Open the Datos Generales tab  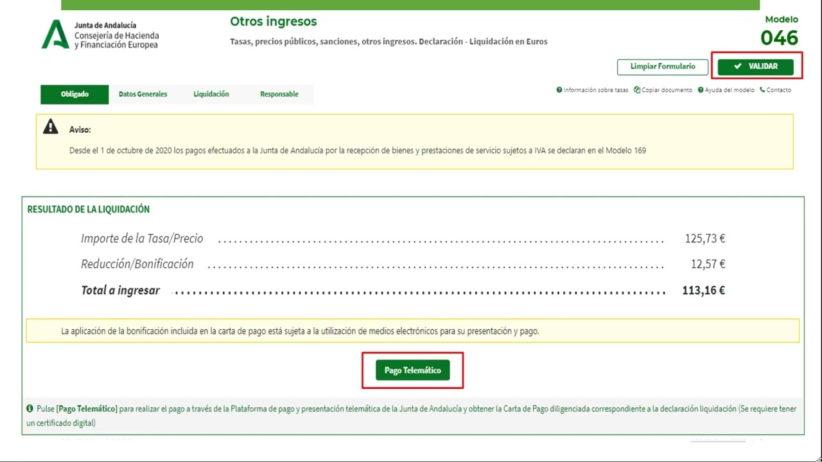pyautogui.click(x=143, y=94)
